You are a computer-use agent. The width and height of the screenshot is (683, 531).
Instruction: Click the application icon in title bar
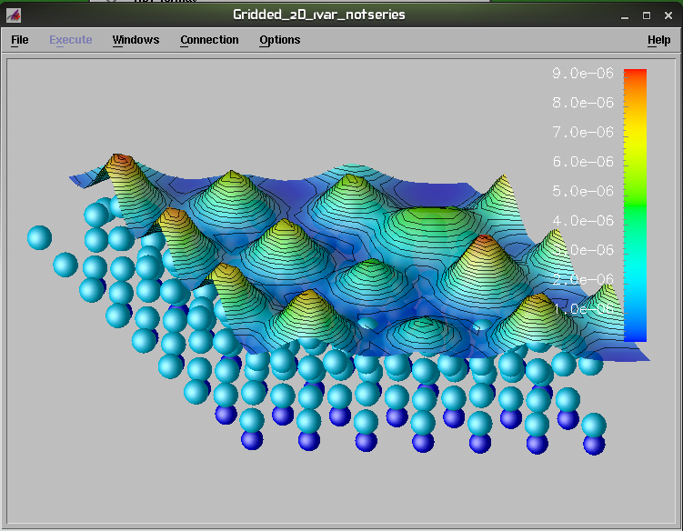pos(14,15)
